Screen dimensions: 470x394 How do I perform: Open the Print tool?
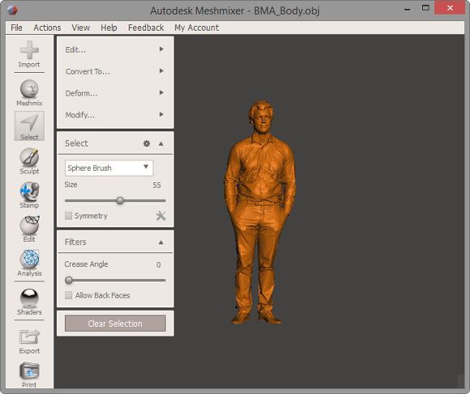[x=29, y=371]
